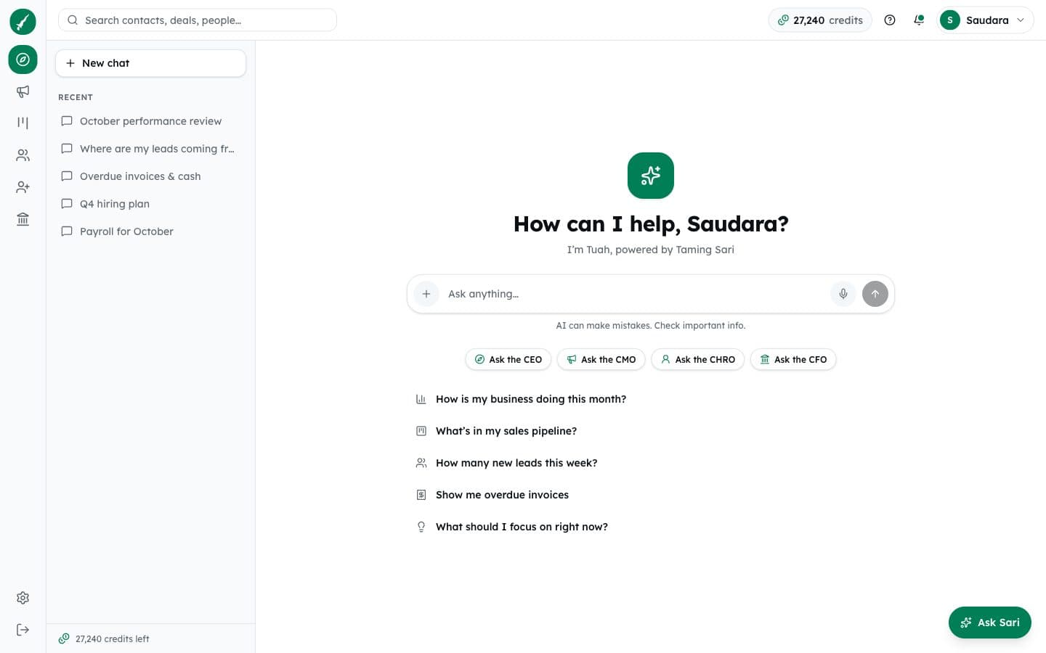Viewport: 1046px width, 653px height.
Task: Start a New chat
Action: [150, 63]
